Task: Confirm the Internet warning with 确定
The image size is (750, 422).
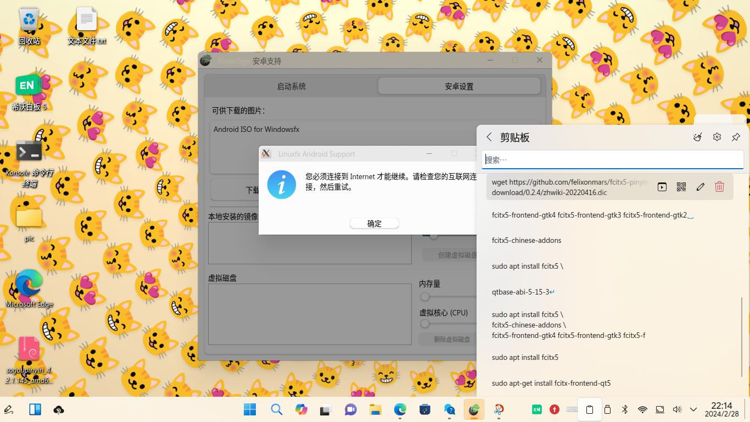Action: (374, 223)
